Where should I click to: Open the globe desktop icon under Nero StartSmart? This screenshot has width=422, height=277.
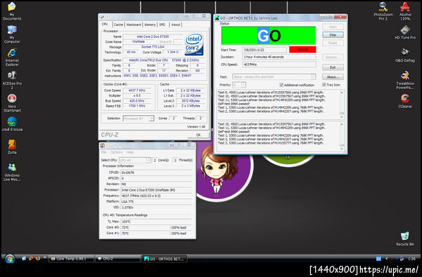[x=12, y=124]
